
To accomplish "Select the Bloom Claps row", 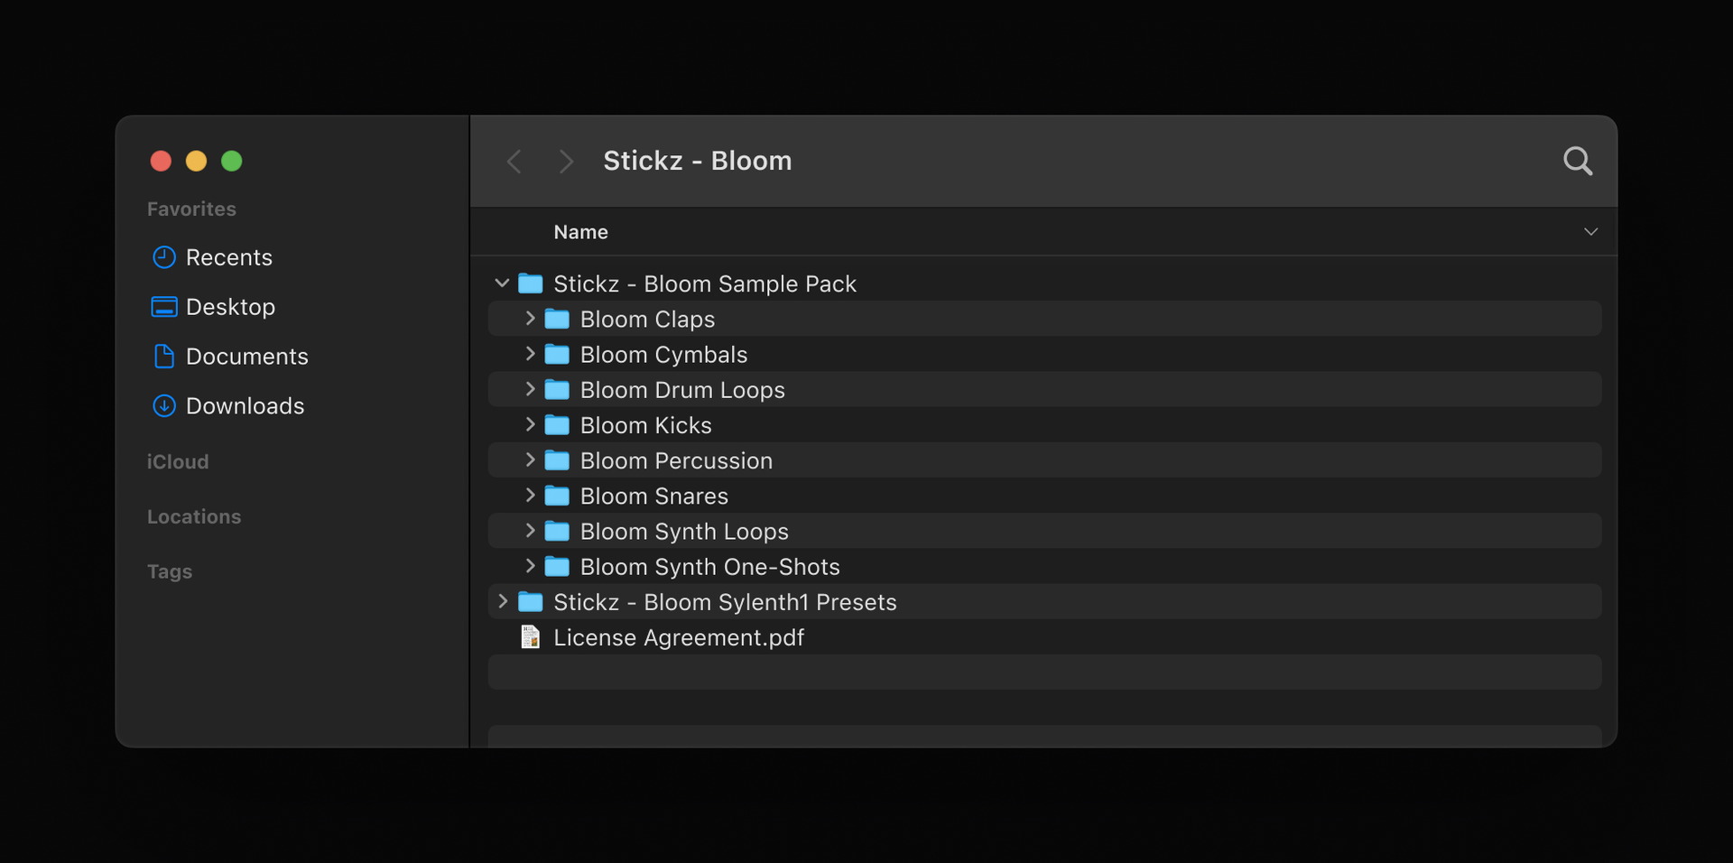I will (x=646, y=318).
